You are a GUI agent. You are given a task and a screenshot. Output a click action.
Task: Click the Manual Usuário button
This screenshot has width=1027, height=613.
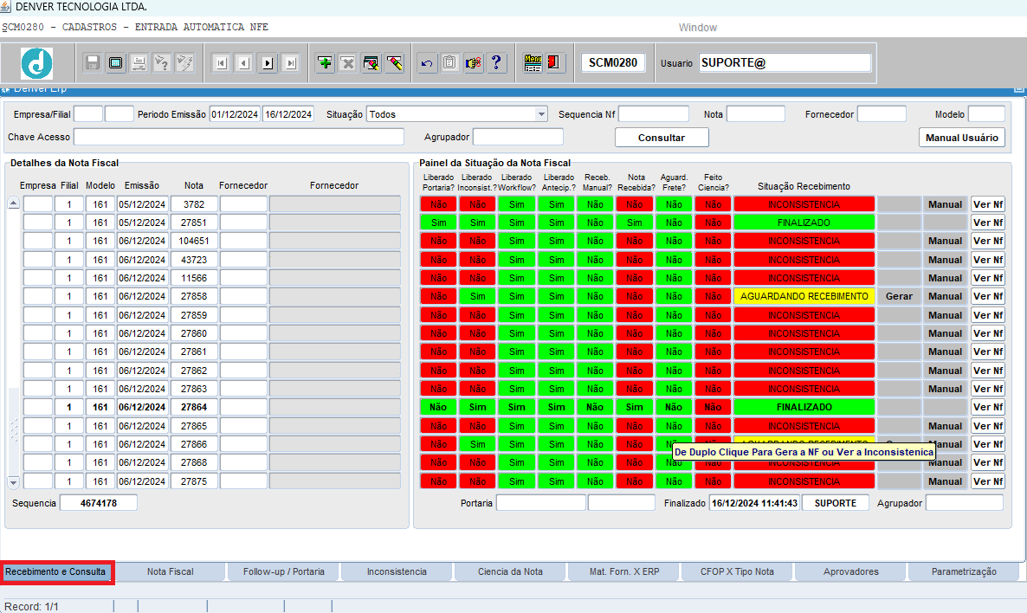click(961, 138)
